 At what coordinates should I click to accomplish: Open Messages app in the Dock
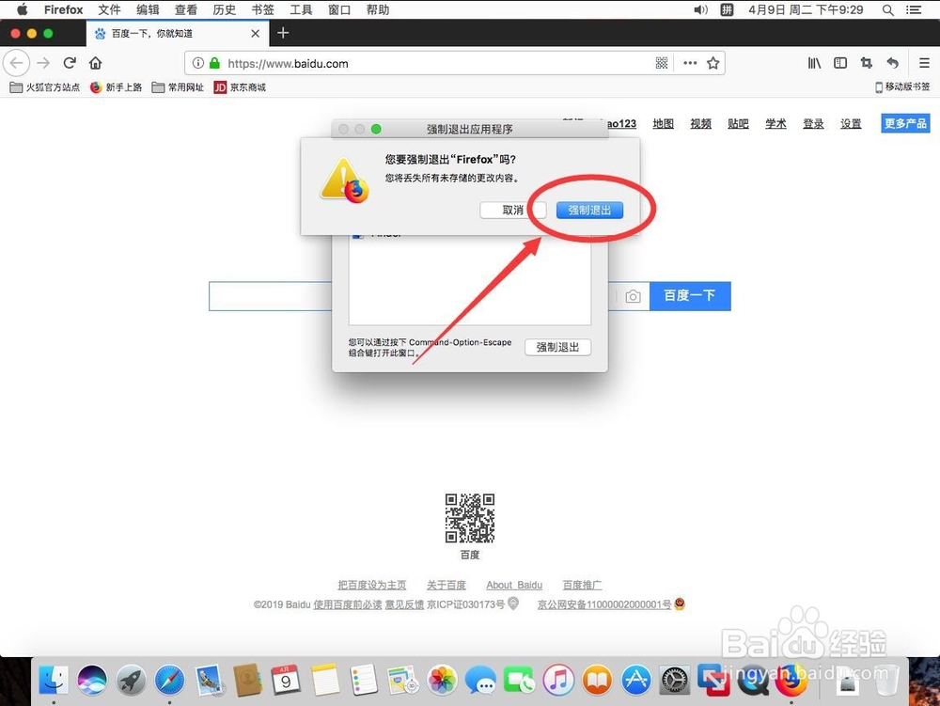480,681
